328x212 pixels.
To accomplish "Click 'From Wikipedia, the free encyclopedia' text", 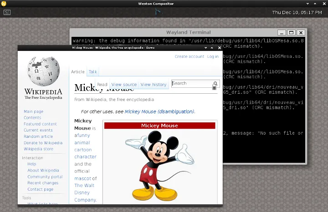I will click(x=114, y=100).
